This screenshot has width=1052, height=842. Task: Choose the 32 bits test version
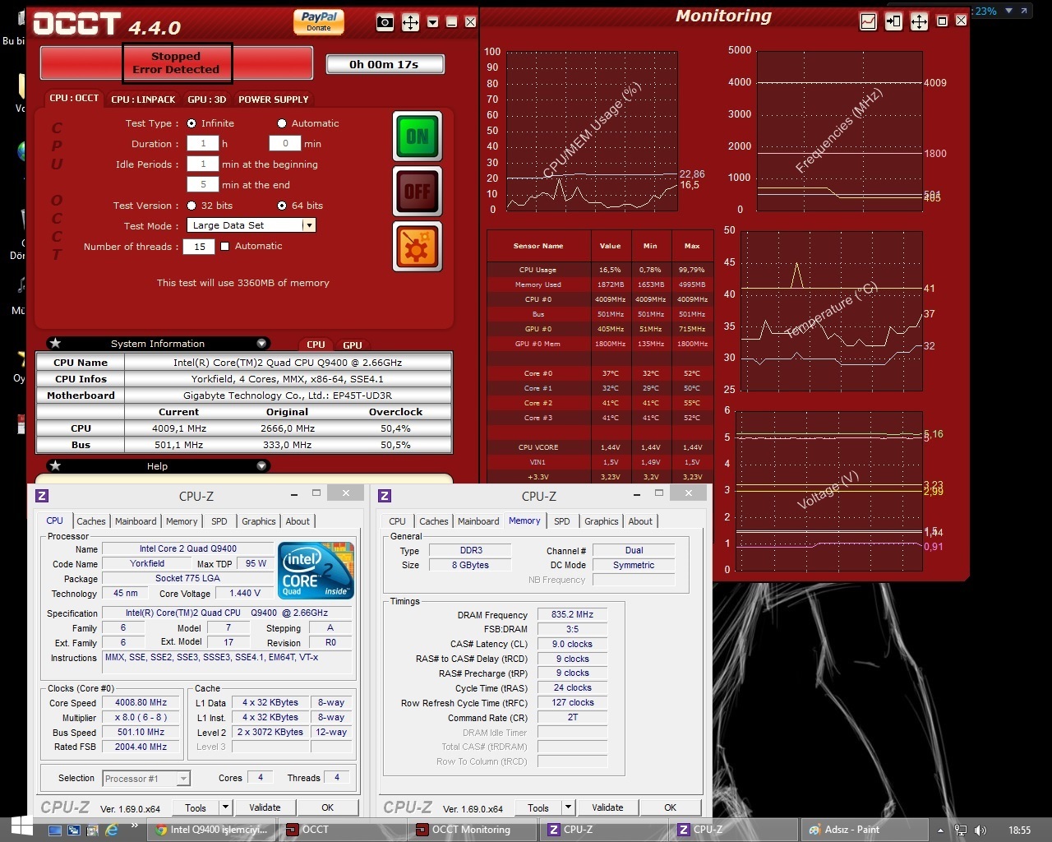(x=191, y=206)
